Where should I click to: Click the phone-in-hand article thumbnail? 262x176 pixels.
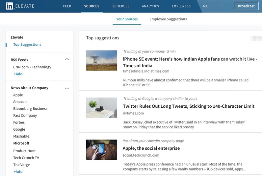tap(101, 150)
